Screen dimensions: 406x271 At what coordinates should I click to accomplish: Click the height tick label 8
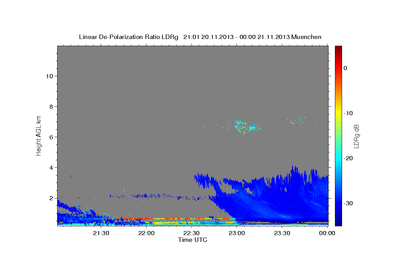(x=51, y=106)
